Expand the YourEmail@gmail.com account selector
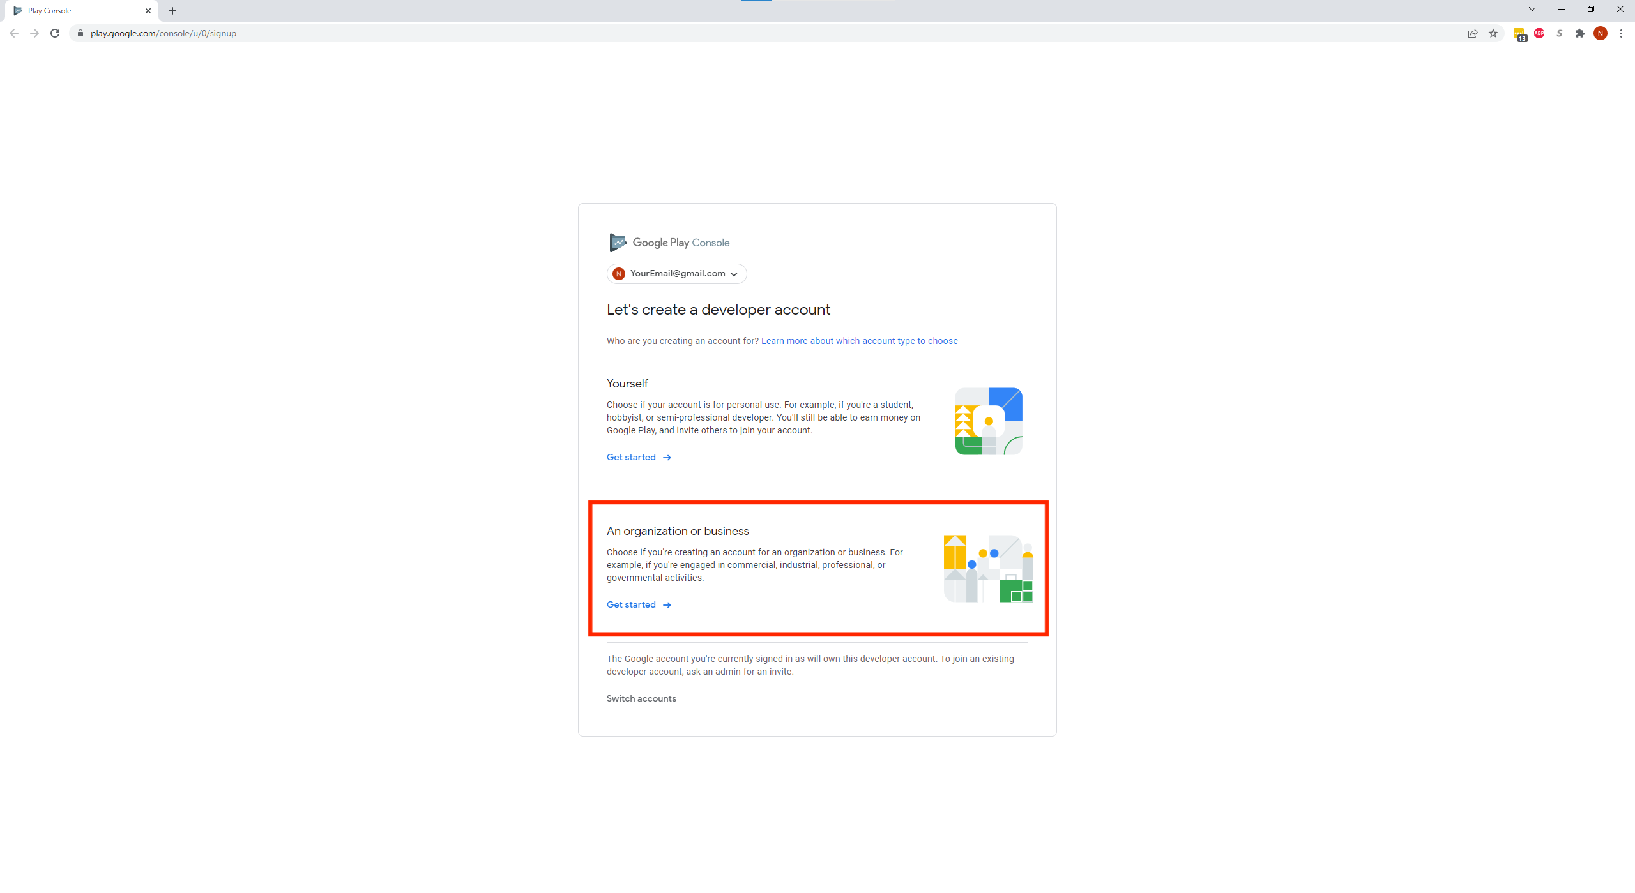The height and width of the screenshot is (893, 1635). [677, 274]
